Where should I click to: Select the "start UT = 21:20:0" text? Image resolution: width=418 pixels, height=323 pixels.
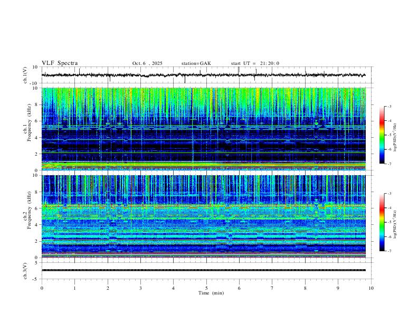(x=255, y=63)
